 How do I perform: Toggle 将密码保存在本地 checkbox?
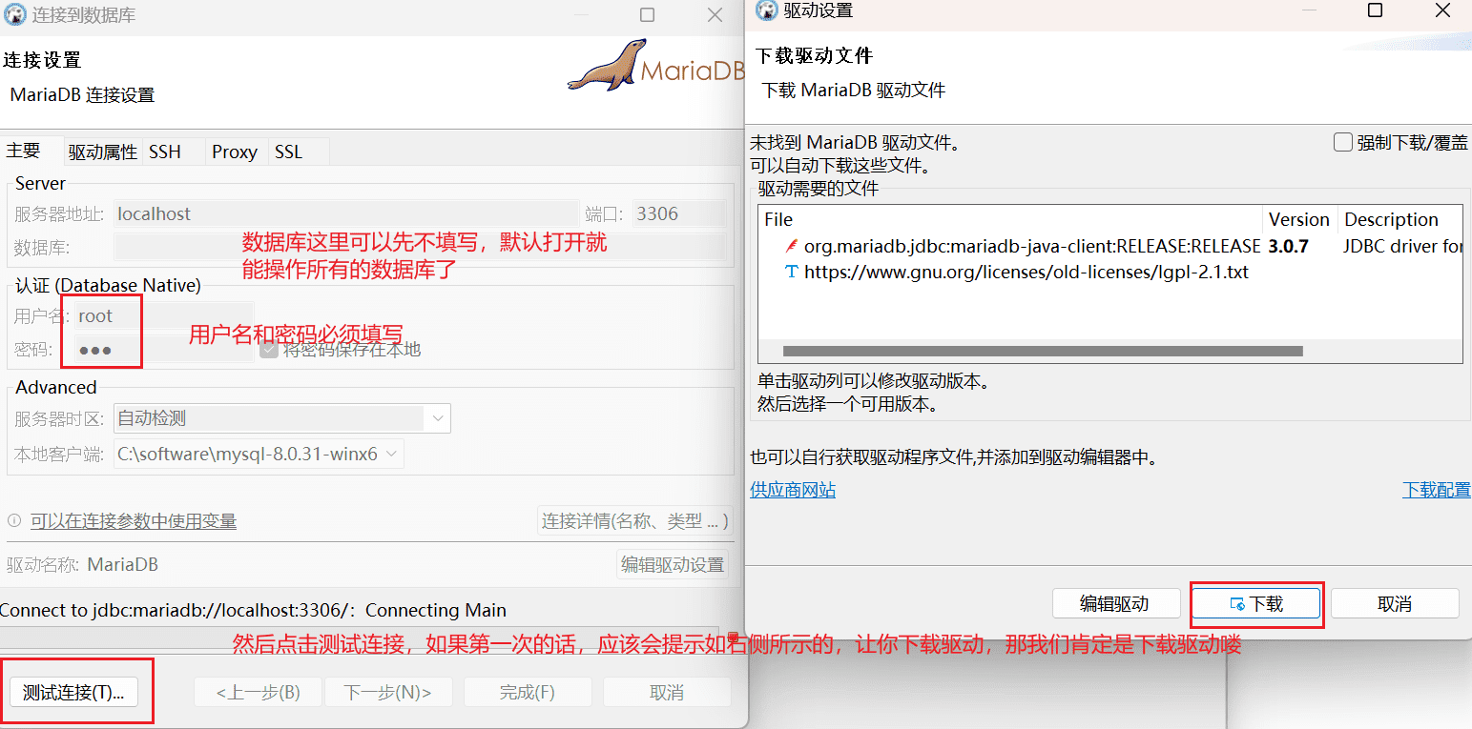[268, 350]
